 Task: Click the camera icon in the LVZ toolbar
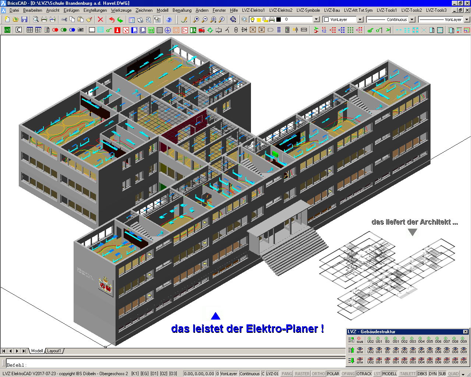(x=81, y=30)
